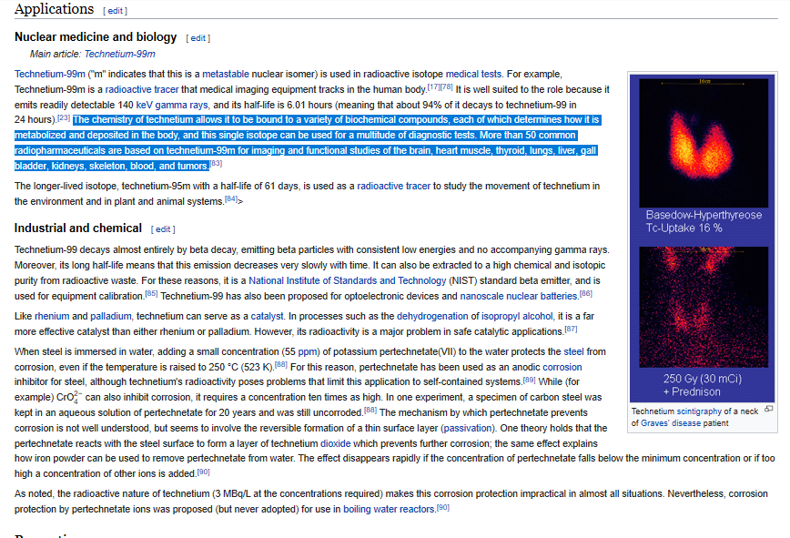Open the palladium link
Screen dimensions: 790x538
tap(111, 317)
